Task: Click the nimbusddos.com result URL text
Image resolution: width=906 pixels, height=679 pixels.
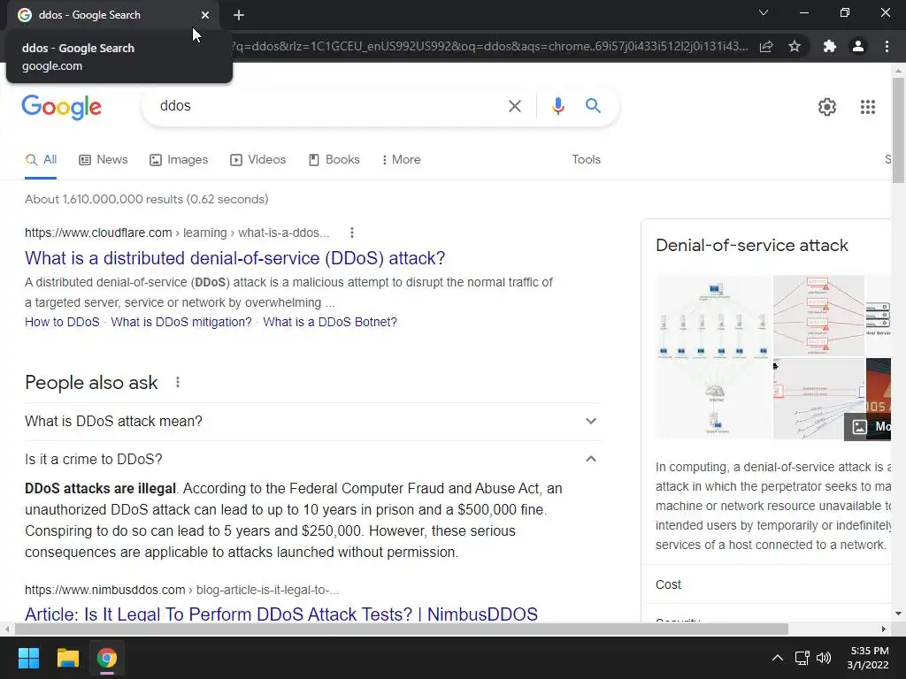Action: [182, 590]
